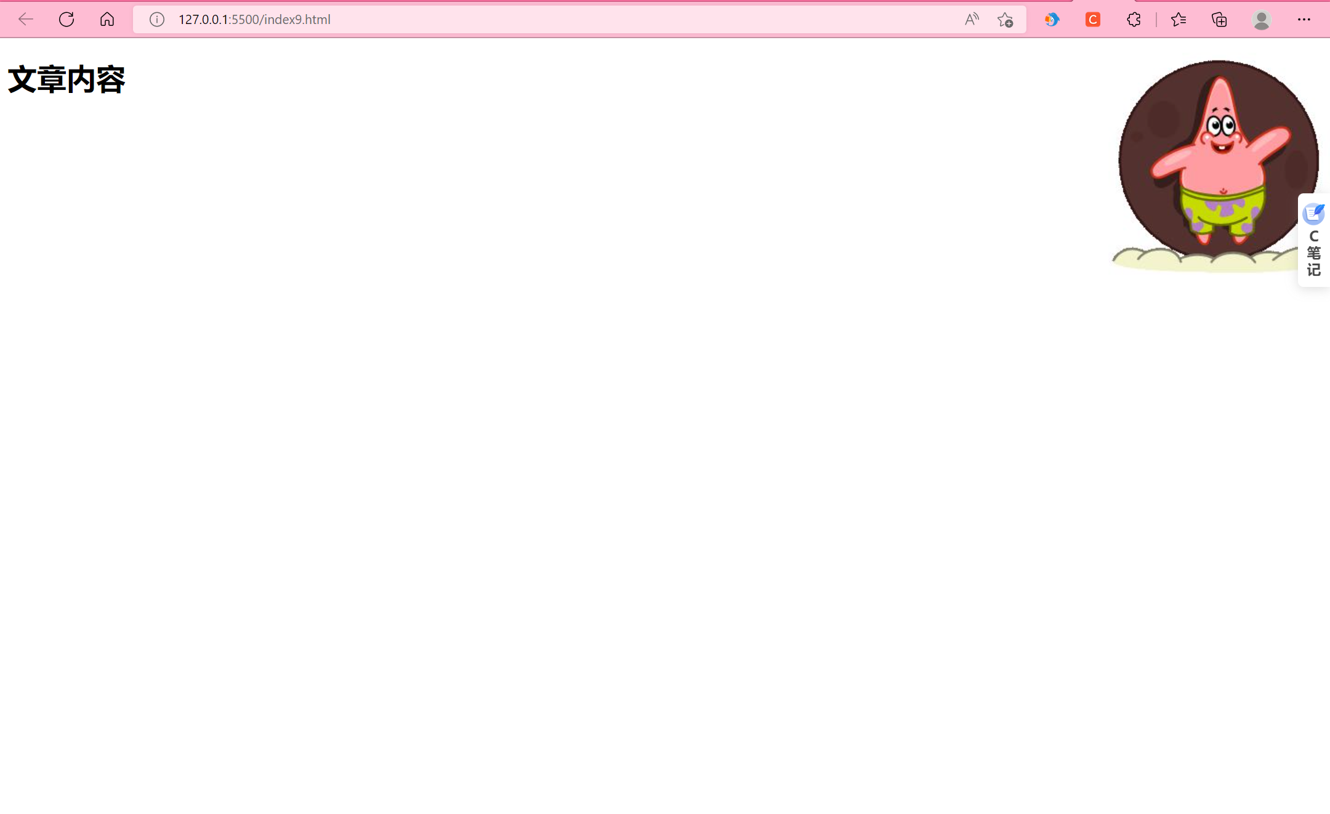Click the address bar URL text
Viewport: 1330px width, 814px height.
[254, 20]
